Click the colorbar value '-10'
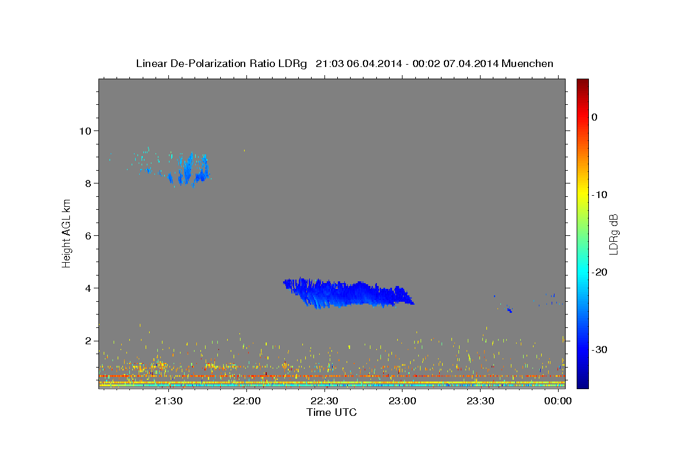This screenshot has height=466, width=699. 599,195
